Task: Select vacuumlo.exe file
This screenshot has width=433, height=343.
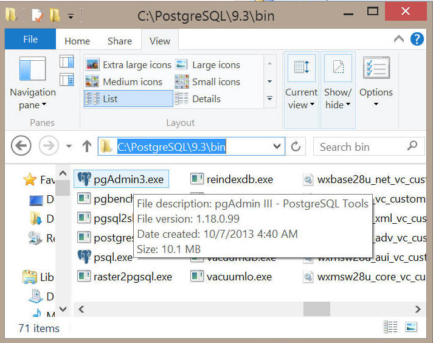Action: click(x=231, y=277)
